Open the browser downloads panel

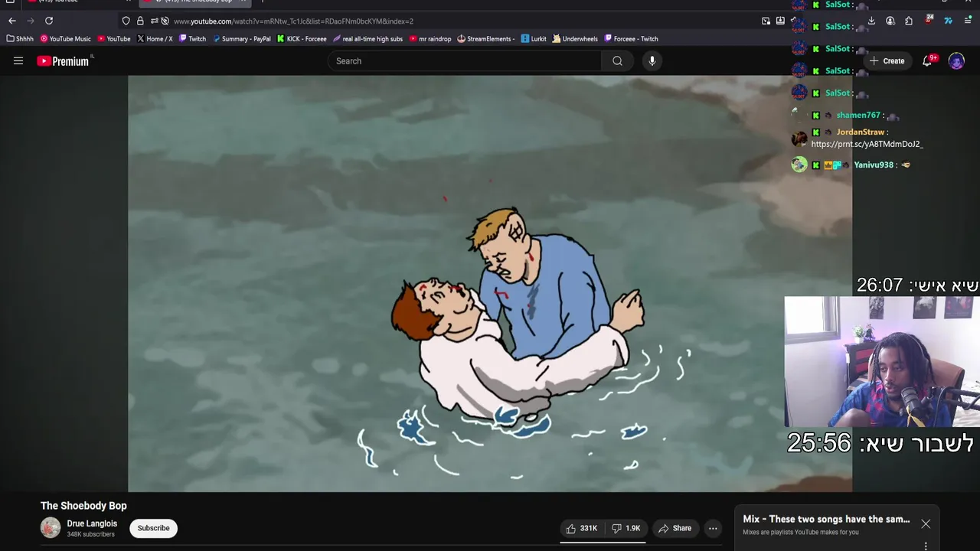pyautogui.click(x=871, y=21)
